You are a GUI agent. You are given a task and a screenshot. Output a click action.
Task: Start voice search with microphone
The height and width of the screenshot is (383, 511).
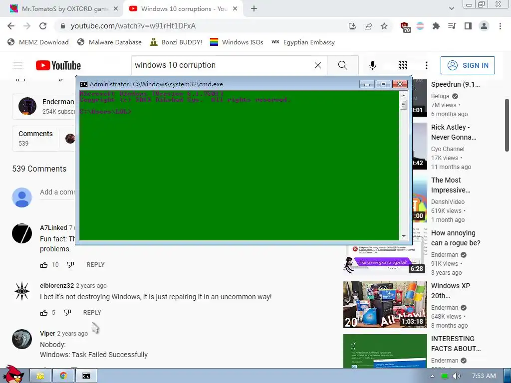pos(372,65)
